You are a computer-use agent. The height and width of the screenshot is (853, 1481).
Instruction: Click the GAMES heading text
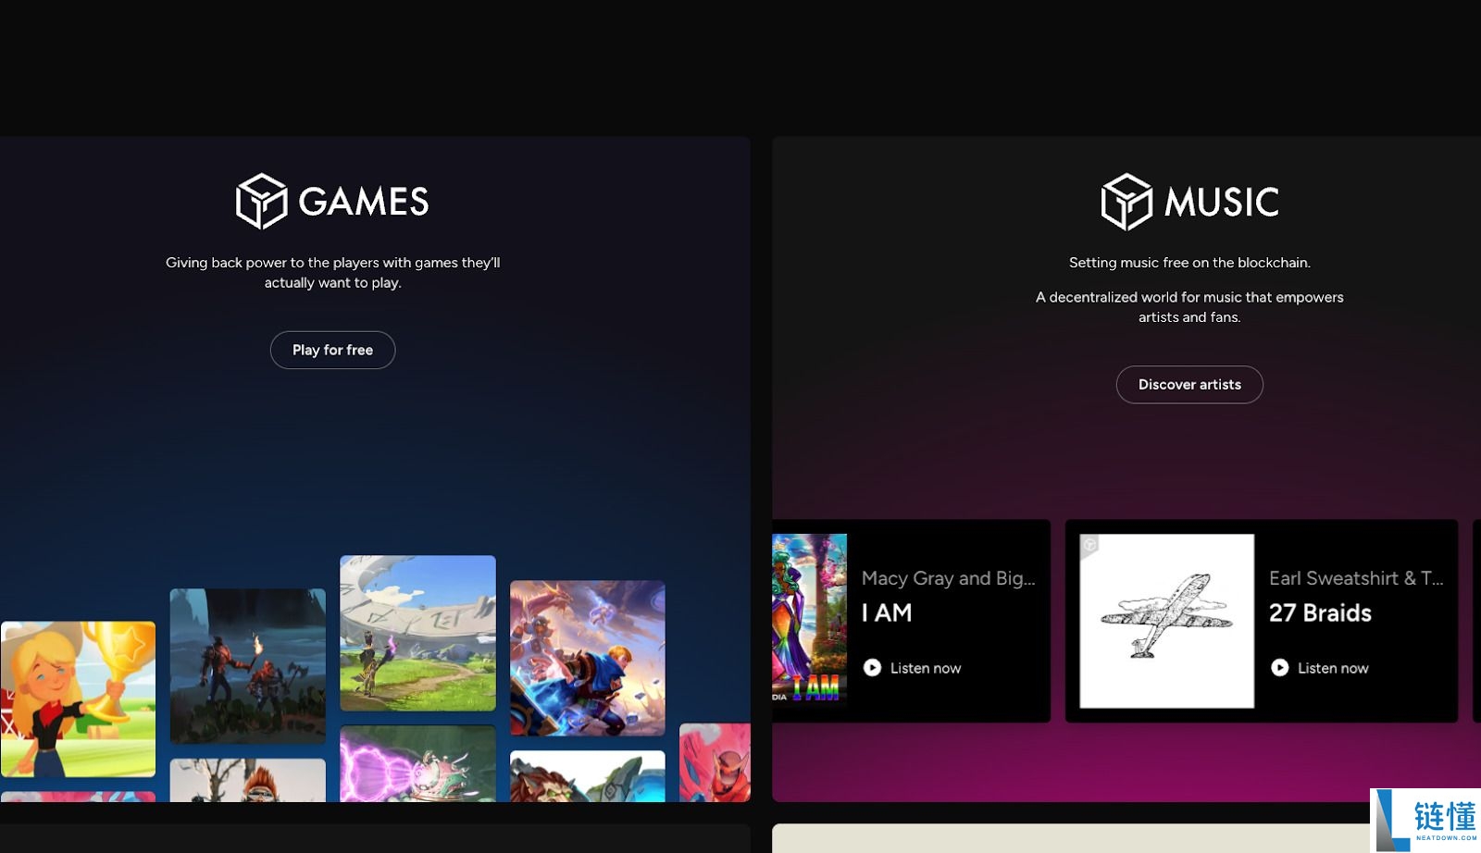point(364,202)
